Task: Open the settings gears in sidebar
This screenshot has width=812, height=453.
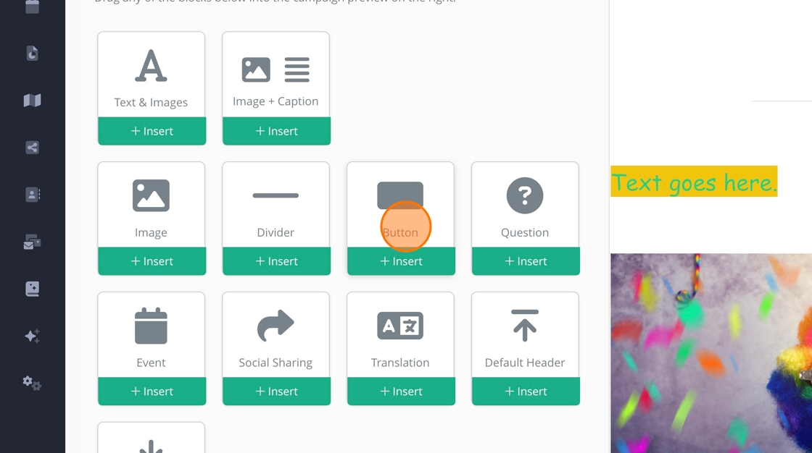Action: [x=32, y=384]
